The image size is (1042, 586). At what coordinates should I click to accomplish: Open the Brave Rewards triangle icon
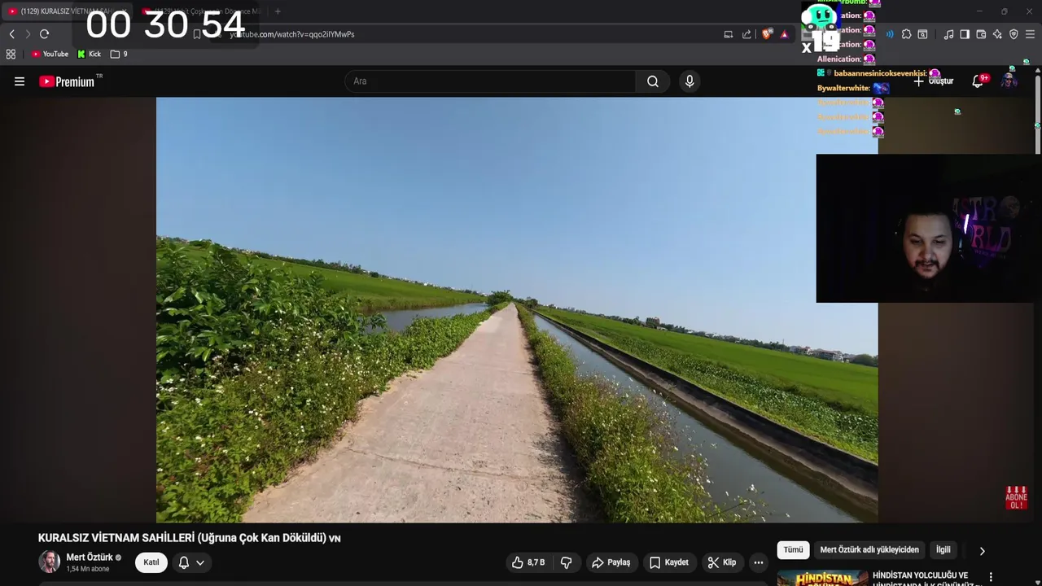(784, 34)
